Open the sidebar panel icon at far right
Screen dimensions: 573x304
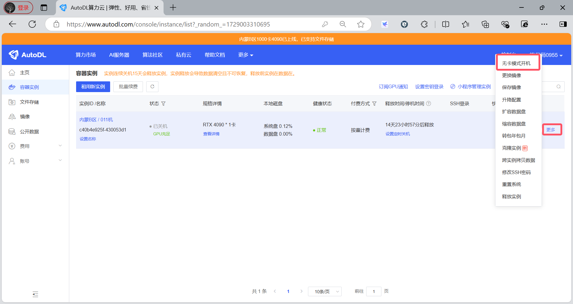(563, 24)
